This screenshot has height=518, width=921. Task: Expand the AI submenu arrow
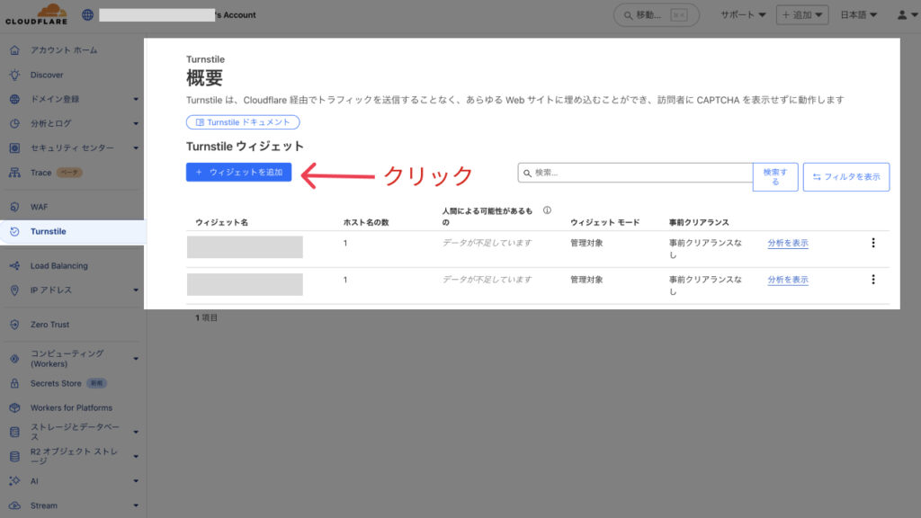[136, 481]
